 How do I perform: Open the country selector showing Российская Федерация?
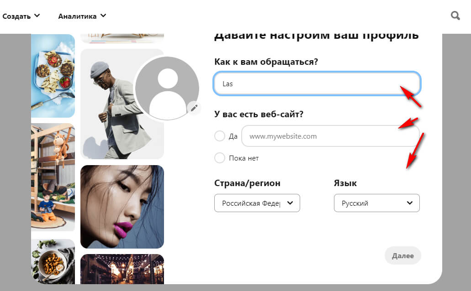click(257, 203)
